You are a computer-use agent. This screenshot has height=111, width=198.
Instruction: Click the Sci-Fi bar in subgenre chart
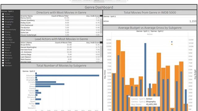38,99
